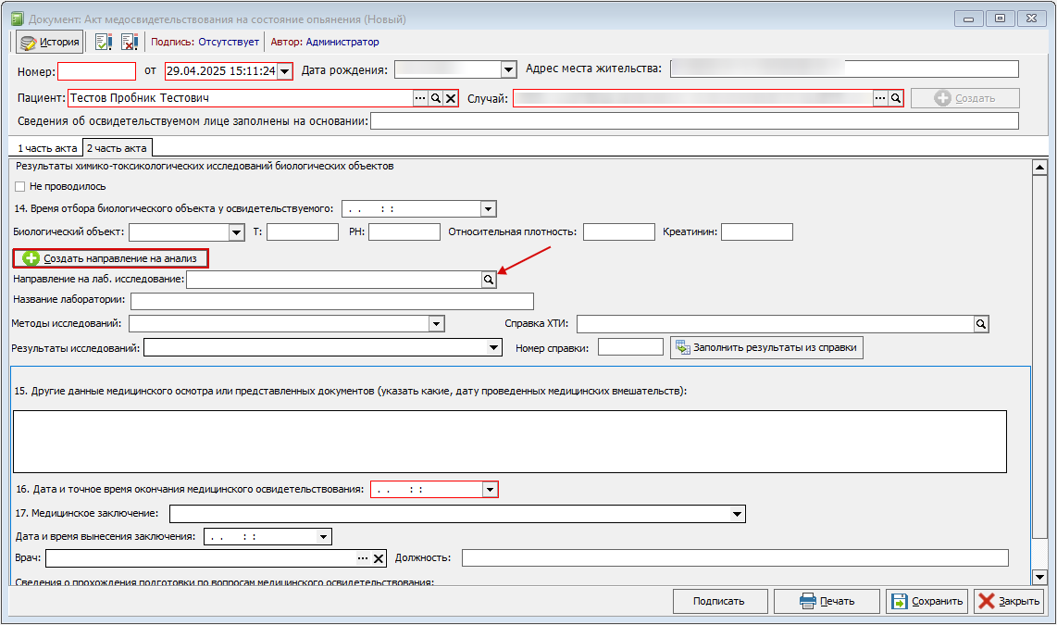Close the form with Закрыть button

point(1009,602)
